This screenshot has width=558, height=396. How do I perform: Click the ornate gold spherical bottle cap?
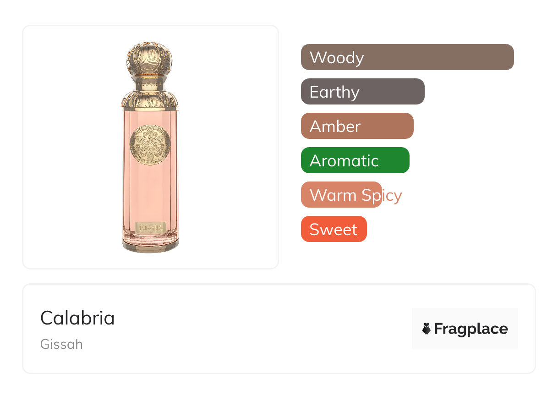point(149,60)
